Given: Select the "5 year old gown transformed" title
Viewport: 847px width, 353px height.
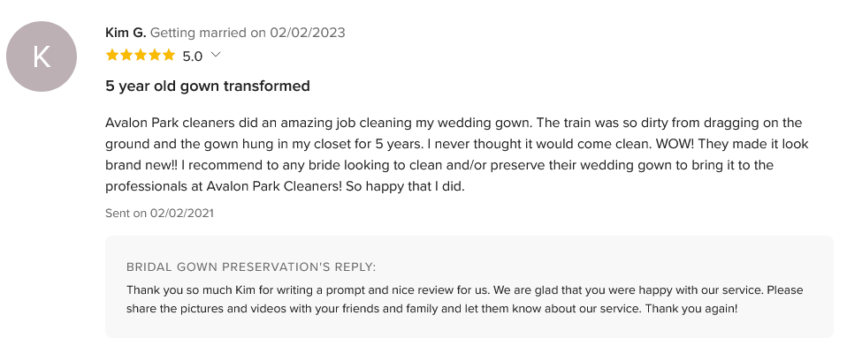Looking at the screenshot, I should tap(207, 86).
